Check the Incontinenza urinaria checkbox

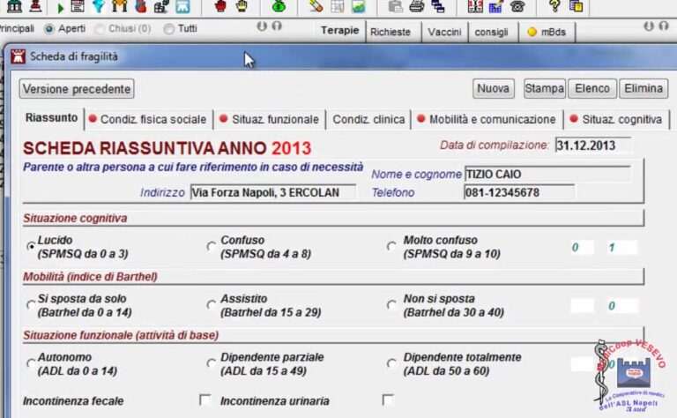point(388,399)
